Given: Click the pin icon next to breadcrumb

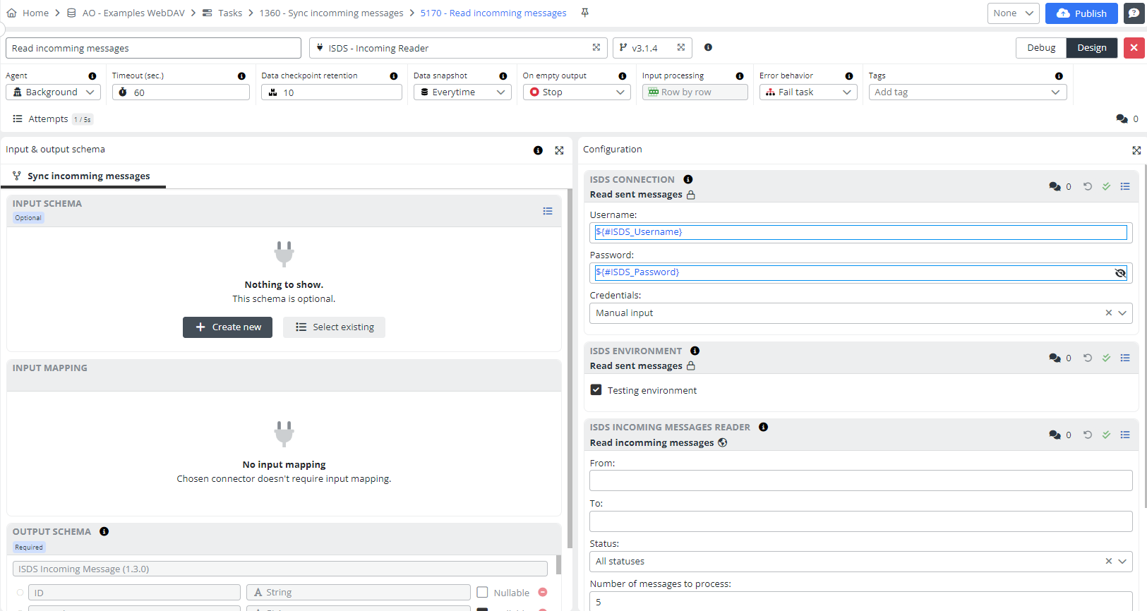Looking at the screenshot, I should (x=584, y=13).
